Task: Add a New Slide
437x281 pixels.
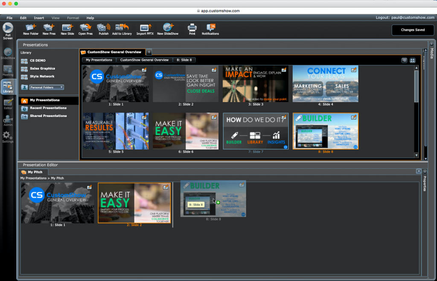Action: coord(67,29)
